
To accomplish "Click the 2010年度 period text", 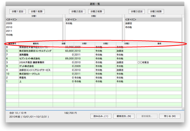I will (x=29, y=117).
